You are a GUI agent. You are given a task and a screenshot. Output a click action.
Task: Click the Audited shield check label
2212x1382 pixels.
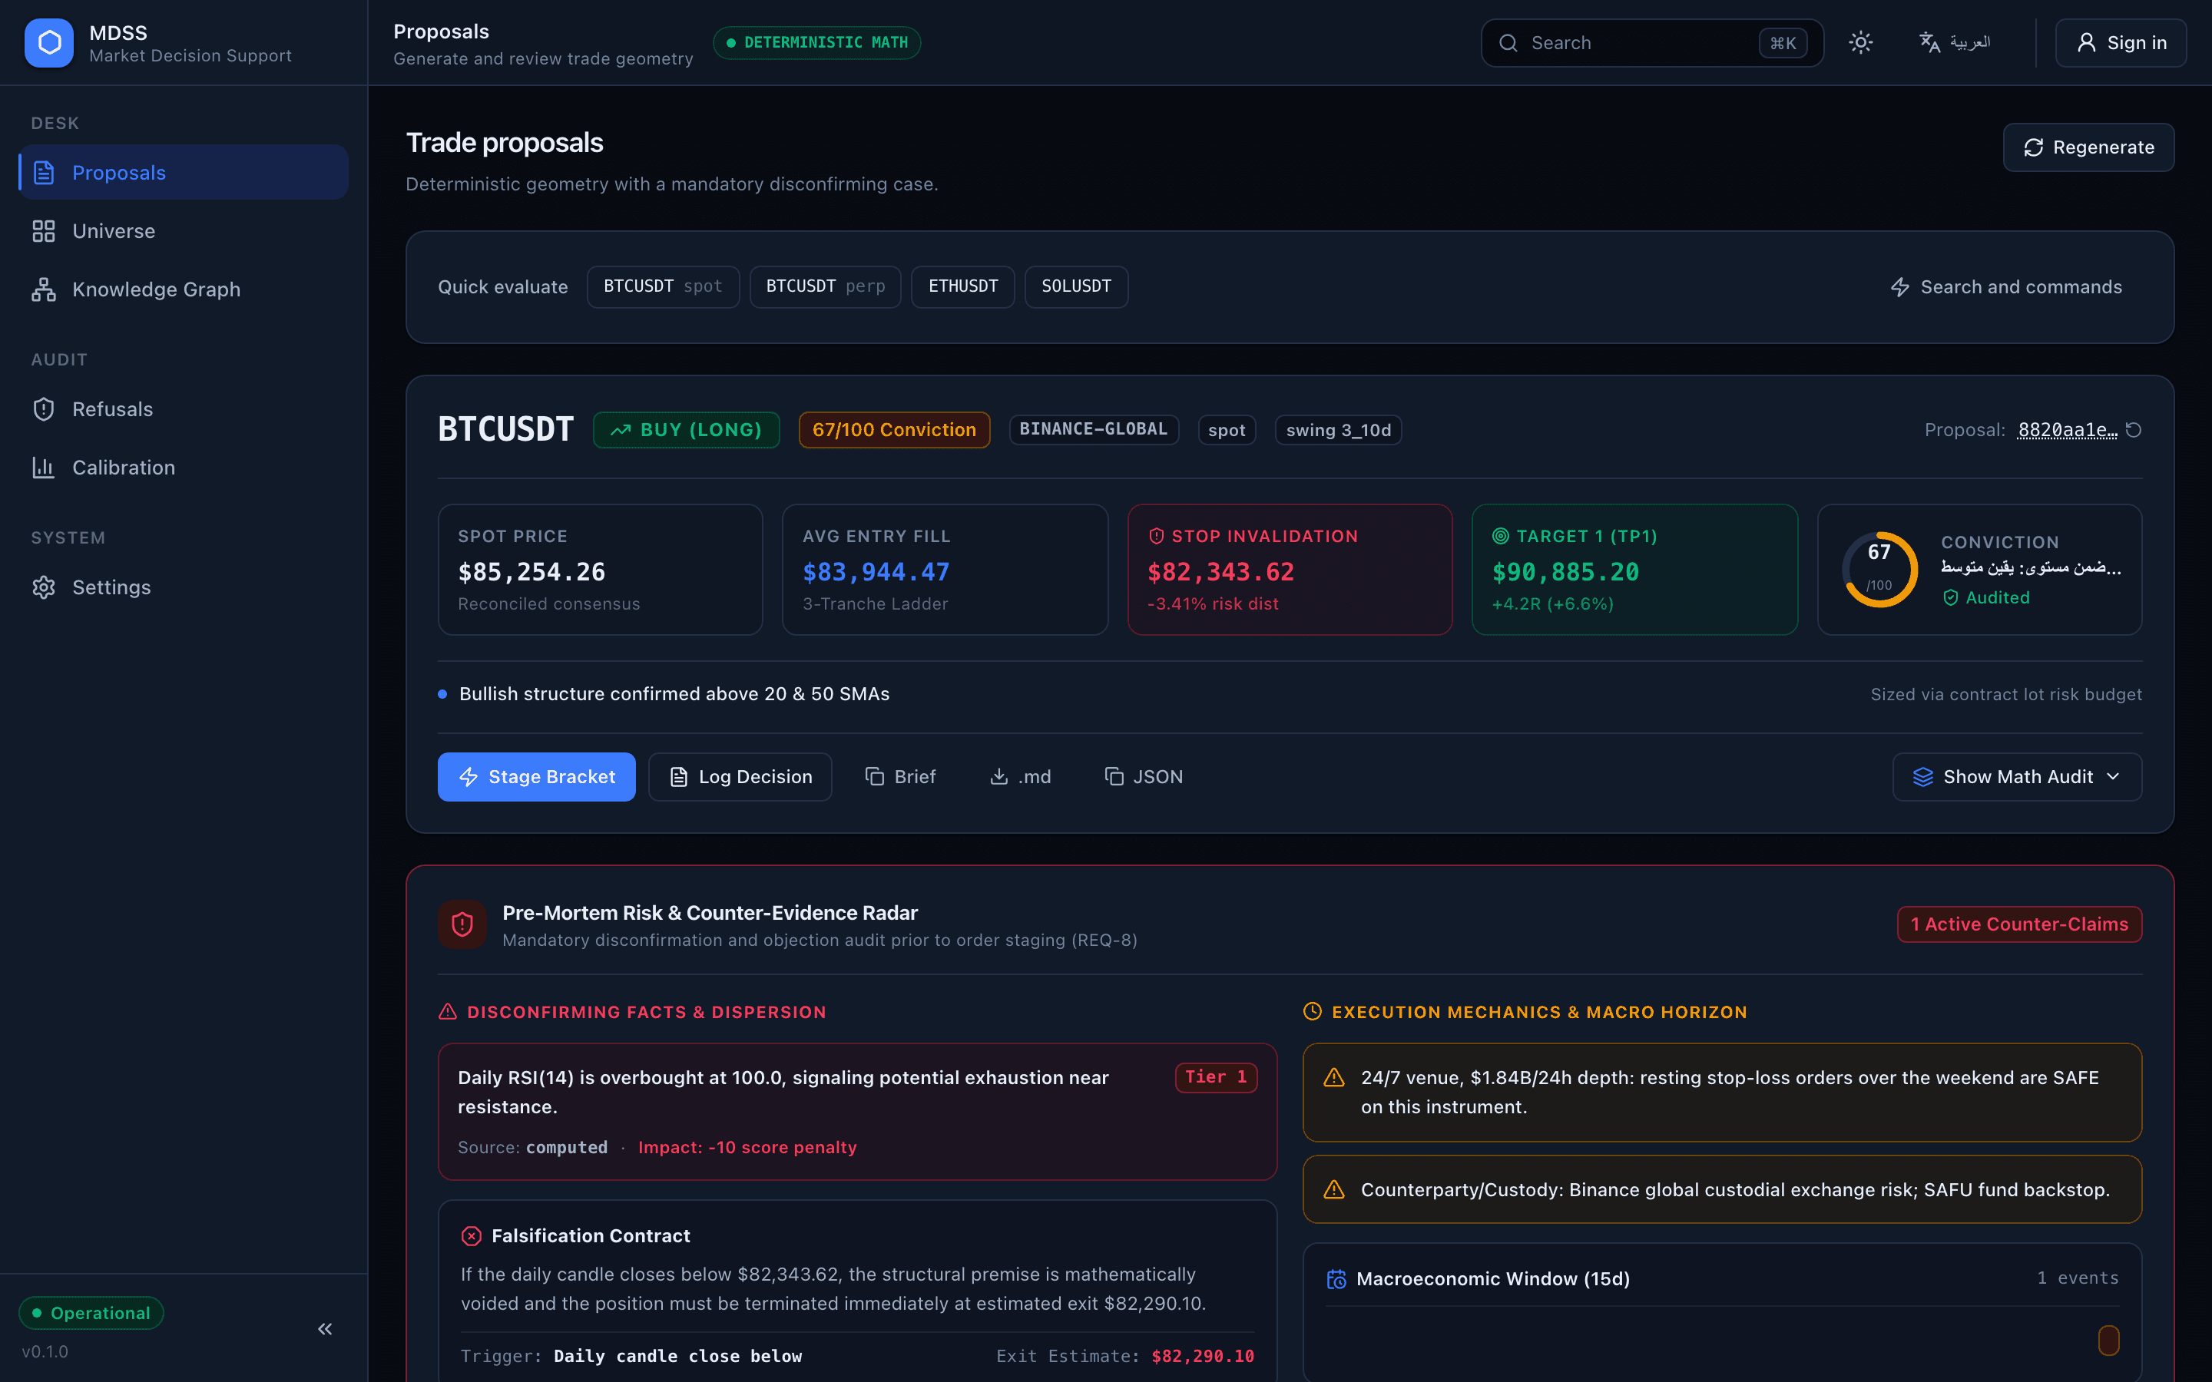click(1985, 598)
